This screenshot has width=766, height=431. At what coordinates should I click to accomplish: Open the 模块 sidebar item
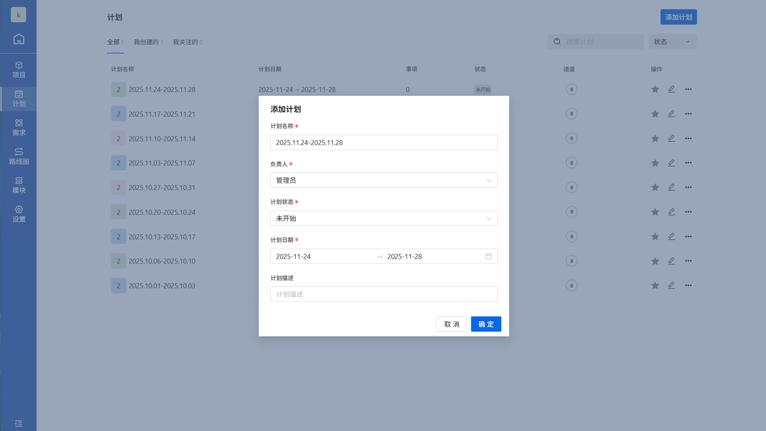coord(18,185)
